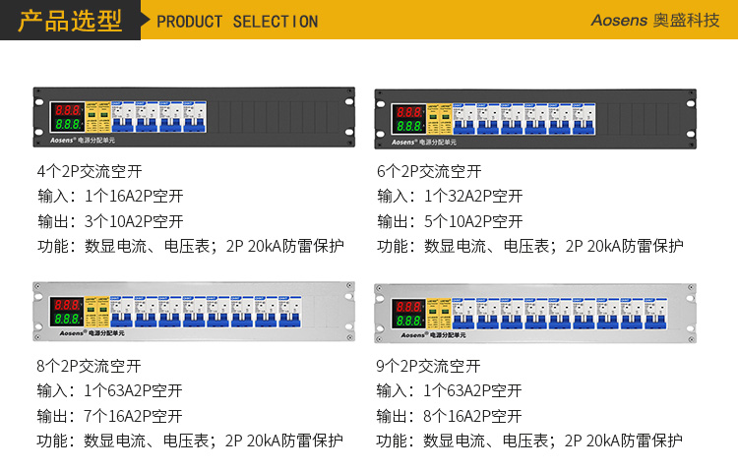The image size is (738, 470).
Task: Click red voltage display on 4-breaker unit
Action: (x=68, y=109)
